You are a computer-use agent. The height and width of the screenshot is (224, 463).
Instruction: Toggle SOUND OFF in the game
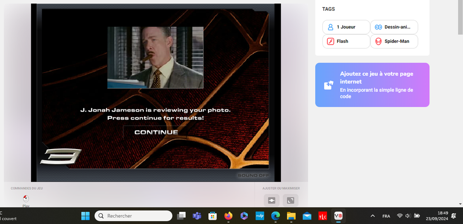253,175
